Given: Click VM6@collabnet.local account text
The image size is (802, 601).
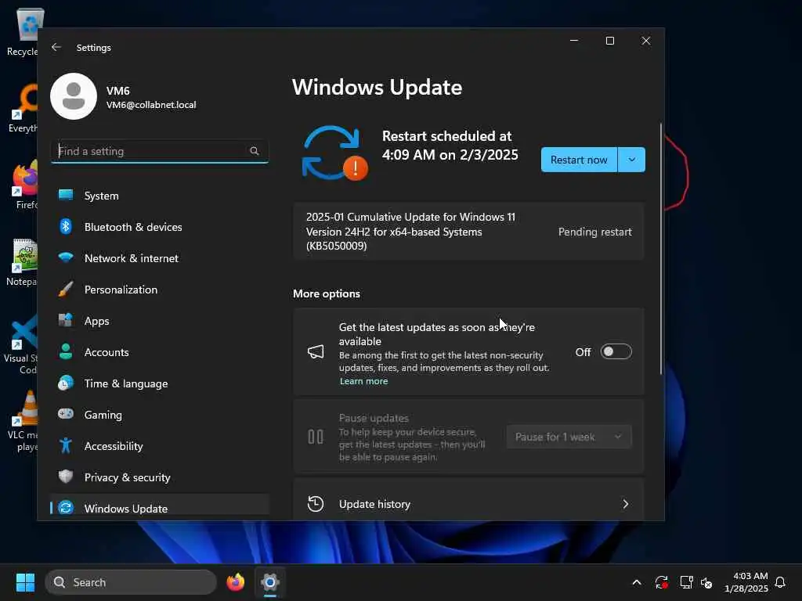Looking at the screenshot, I should pos(151,105).
